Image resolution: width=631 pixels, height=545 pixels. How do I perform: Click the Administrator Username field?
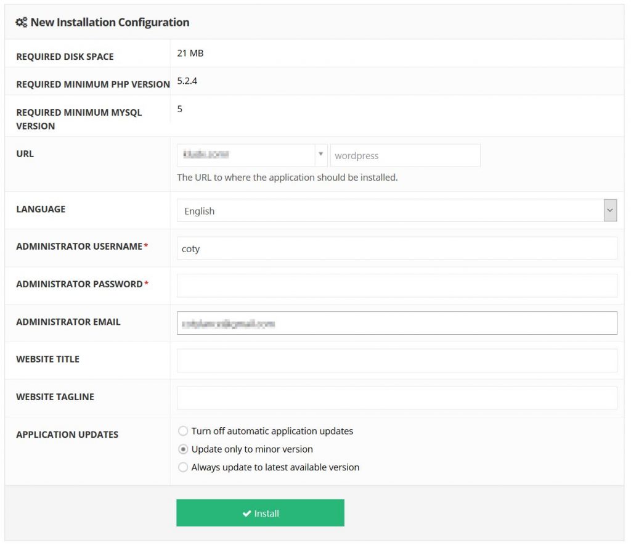pyautogui.click(x=397, y=248)
